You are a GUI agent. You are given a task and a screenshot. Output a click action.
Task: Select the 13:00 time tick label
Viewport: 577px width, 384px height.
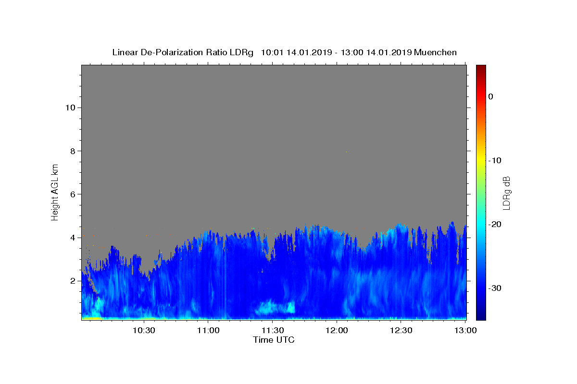pyautogui.click(x=465, y=330)
